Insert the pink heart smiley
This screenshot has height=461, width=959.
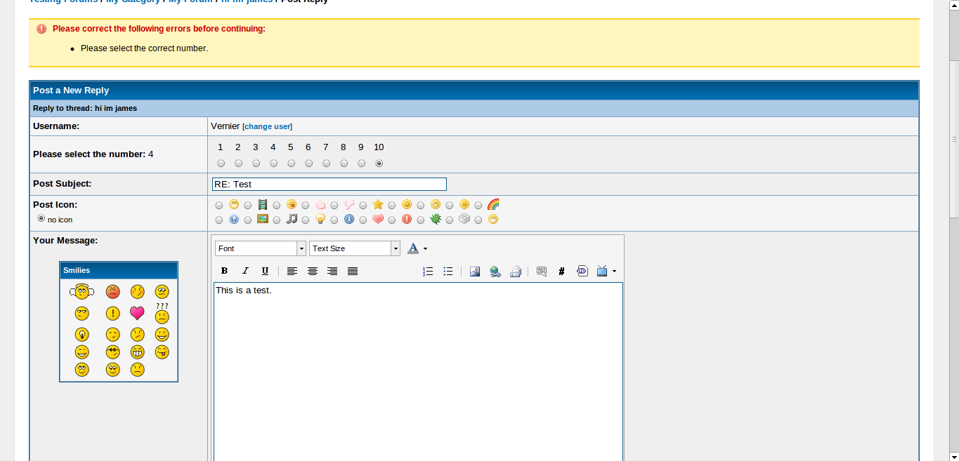[x=137, y=313]
